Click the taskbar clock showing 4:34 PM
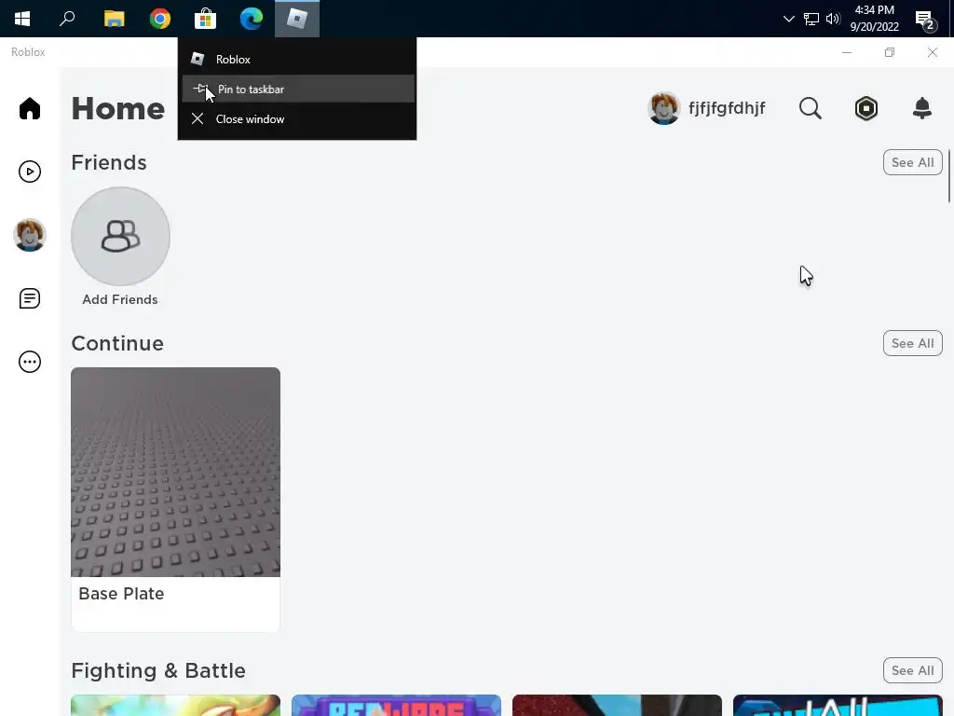954x716 pixels. click(874, 19)
